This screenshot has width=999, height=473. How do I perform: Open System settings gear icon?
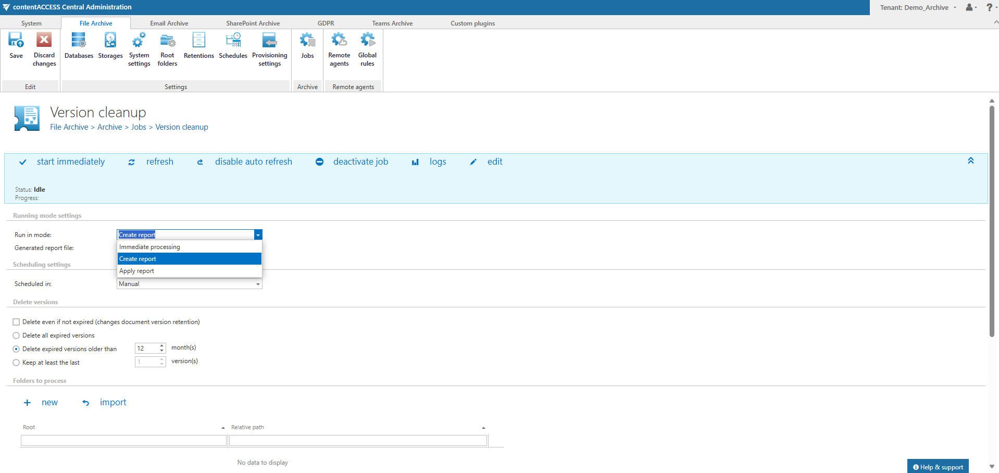pyautogui.click(x=139, y=40)
